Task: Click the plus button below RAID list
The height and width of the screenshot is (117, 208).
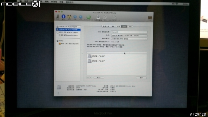Action: [88, 77]
